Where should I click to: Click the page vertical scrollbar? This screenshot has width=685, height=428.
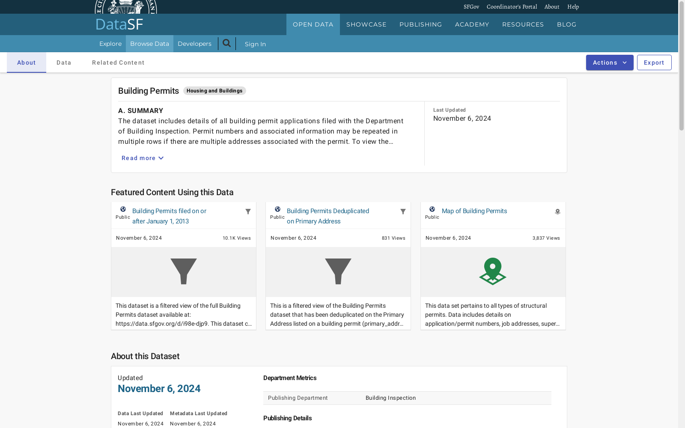(682, 66)
